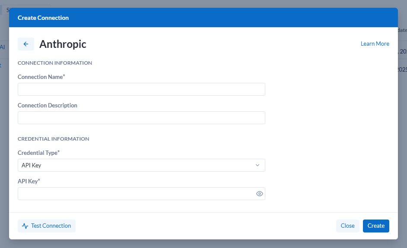Expand the Credential Type chevron arrow
Viewport: 407px width, 248px height.
[258, 165]
